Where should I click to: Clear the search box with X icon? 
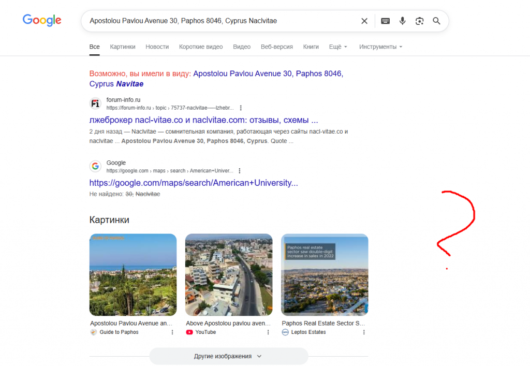tap(364, 21)
